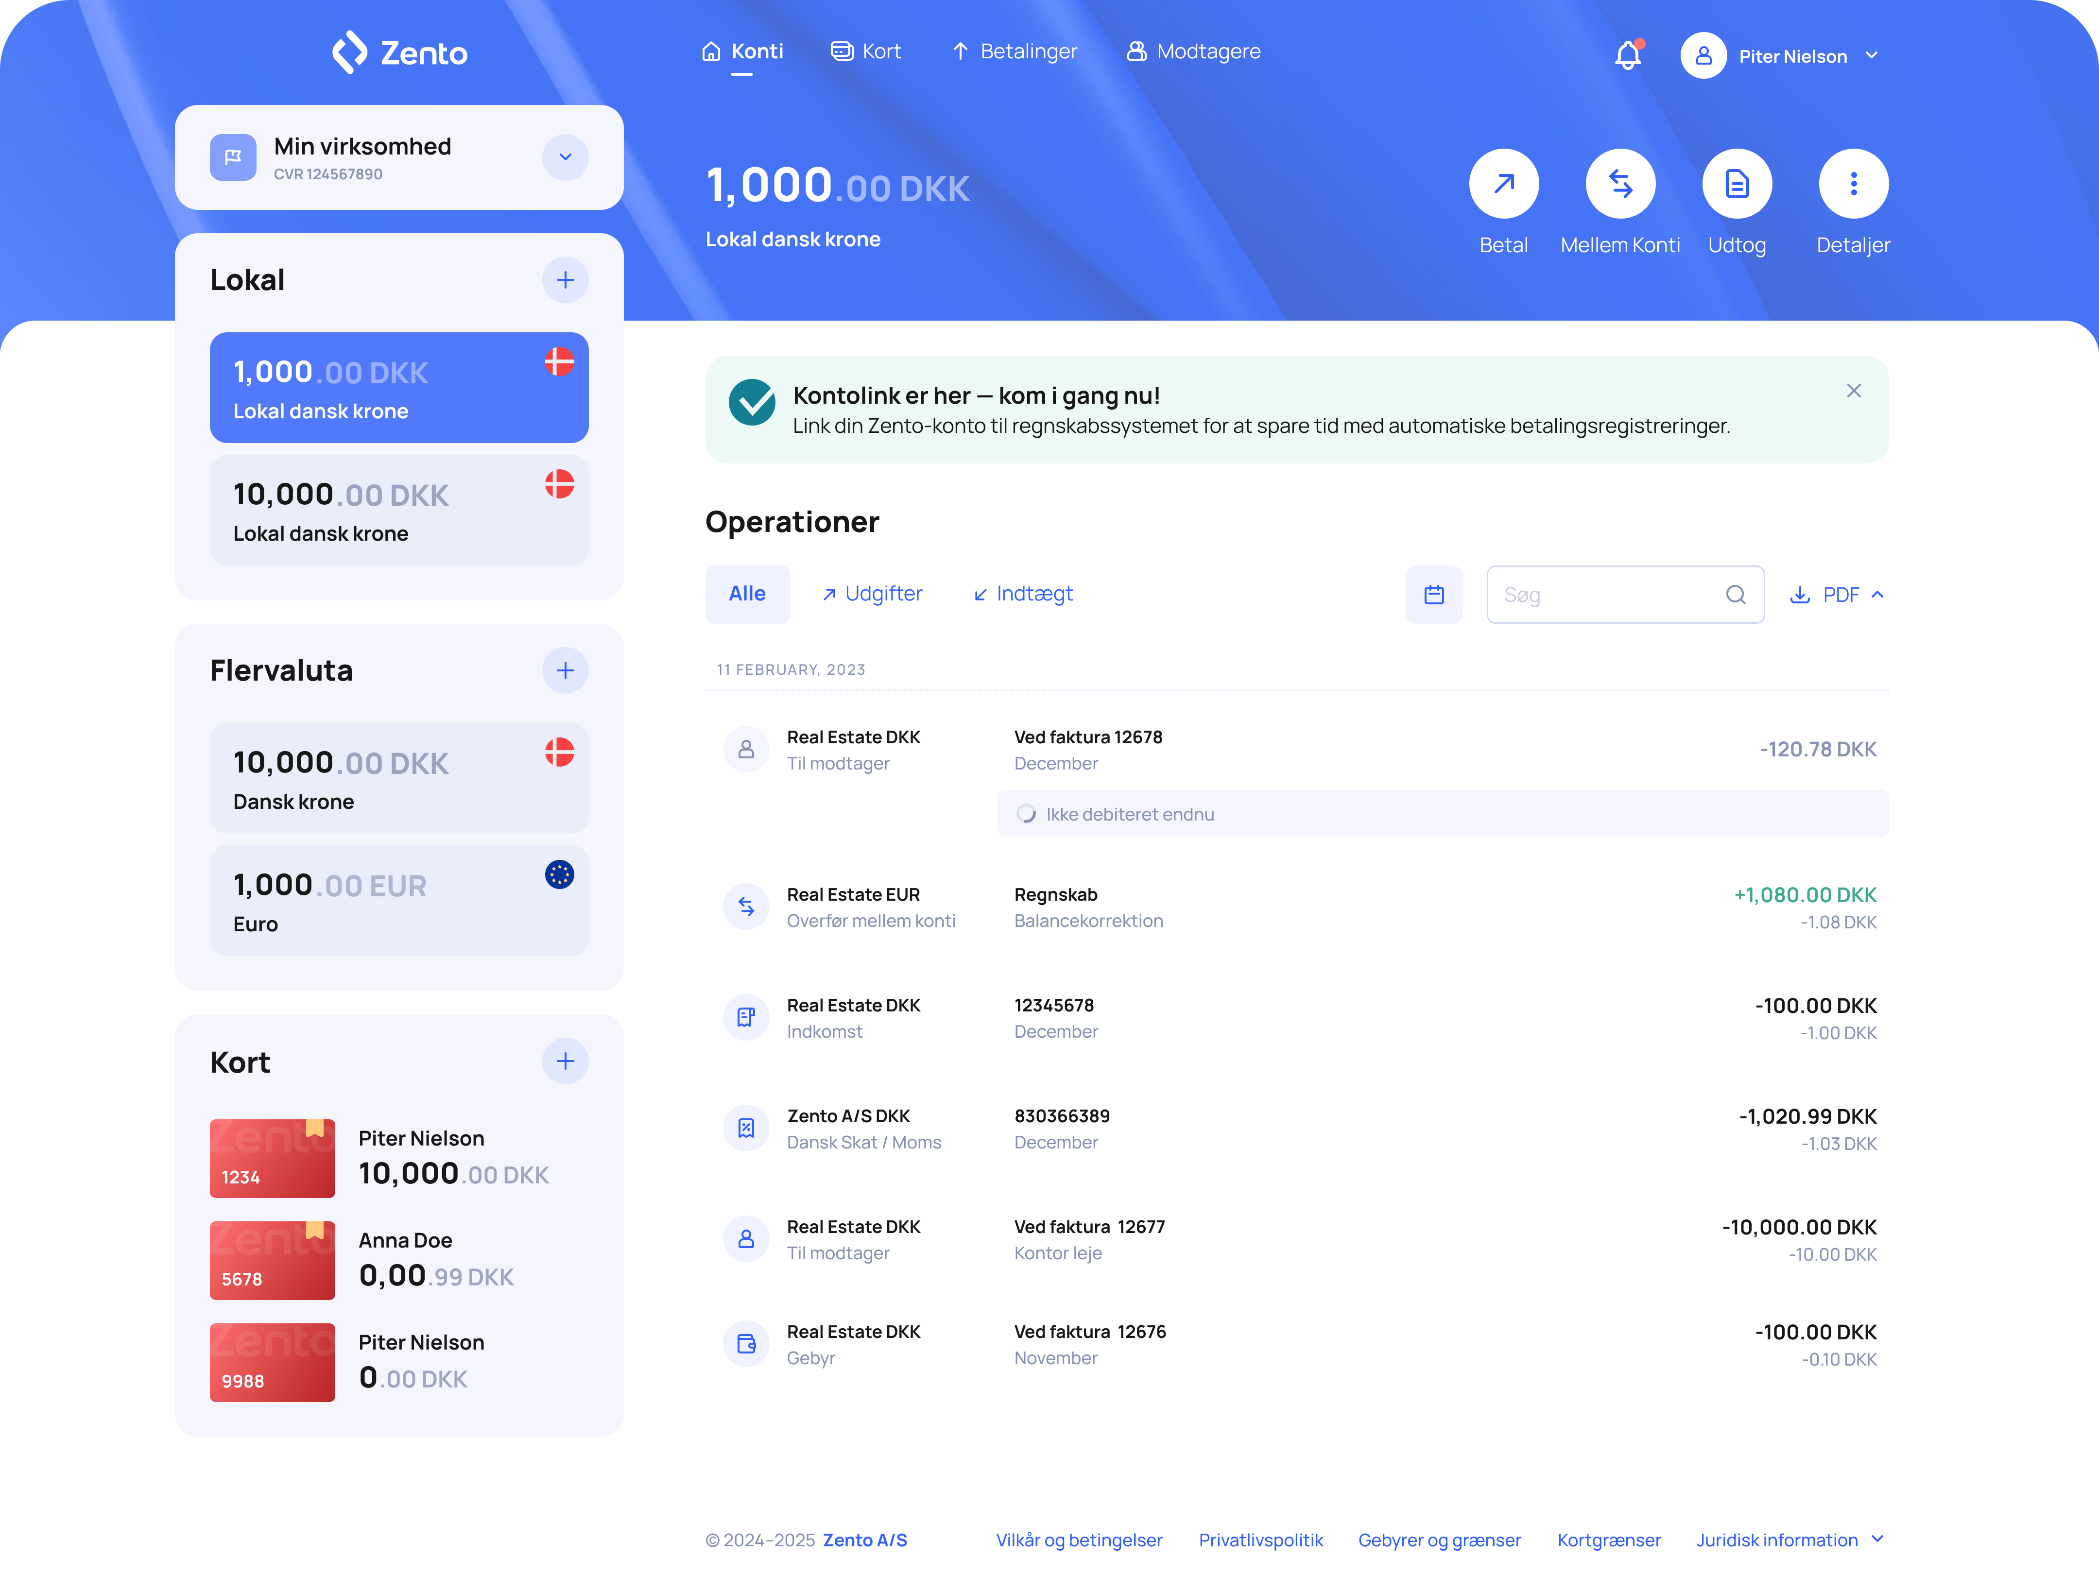Screen dimensions: 2099x1574
Task: Dismiss the Kontolink banner
Action: tap(1853, 391)
